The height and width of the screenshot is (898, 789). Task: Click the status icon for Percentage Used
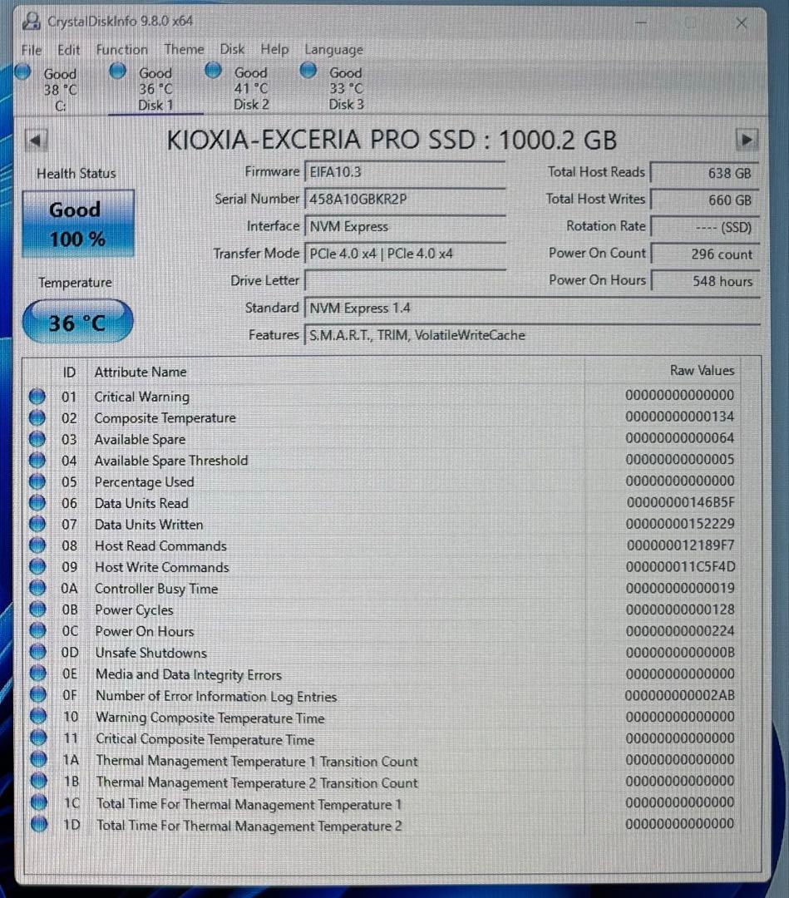coord(37,481)
